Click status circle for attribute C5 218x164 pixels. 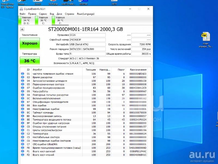[x=23, y=137]
